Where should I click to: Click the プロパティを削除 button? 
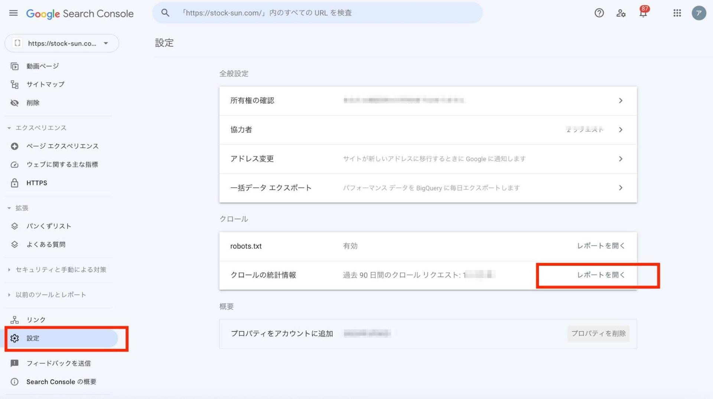point(598,333)
